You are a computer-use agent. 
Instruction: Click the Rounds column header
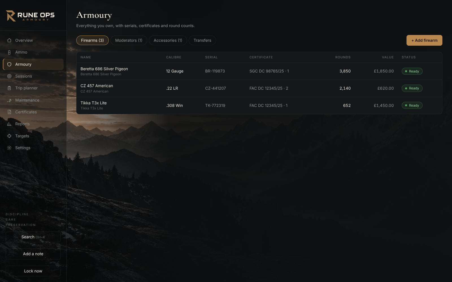[343, 57]
